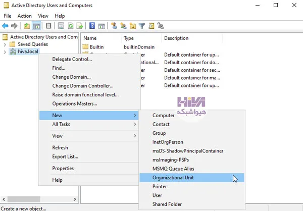Choose Export List... in context menu
Viewport: 303px width, 211px height.
tap(89, 156)
